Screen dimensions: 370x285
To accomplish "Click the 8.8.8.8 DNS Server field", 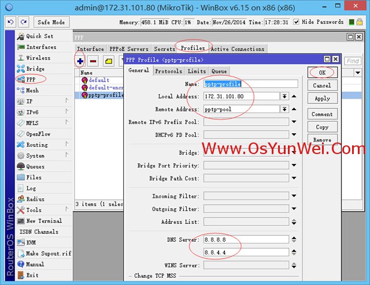I will [246, 239].
